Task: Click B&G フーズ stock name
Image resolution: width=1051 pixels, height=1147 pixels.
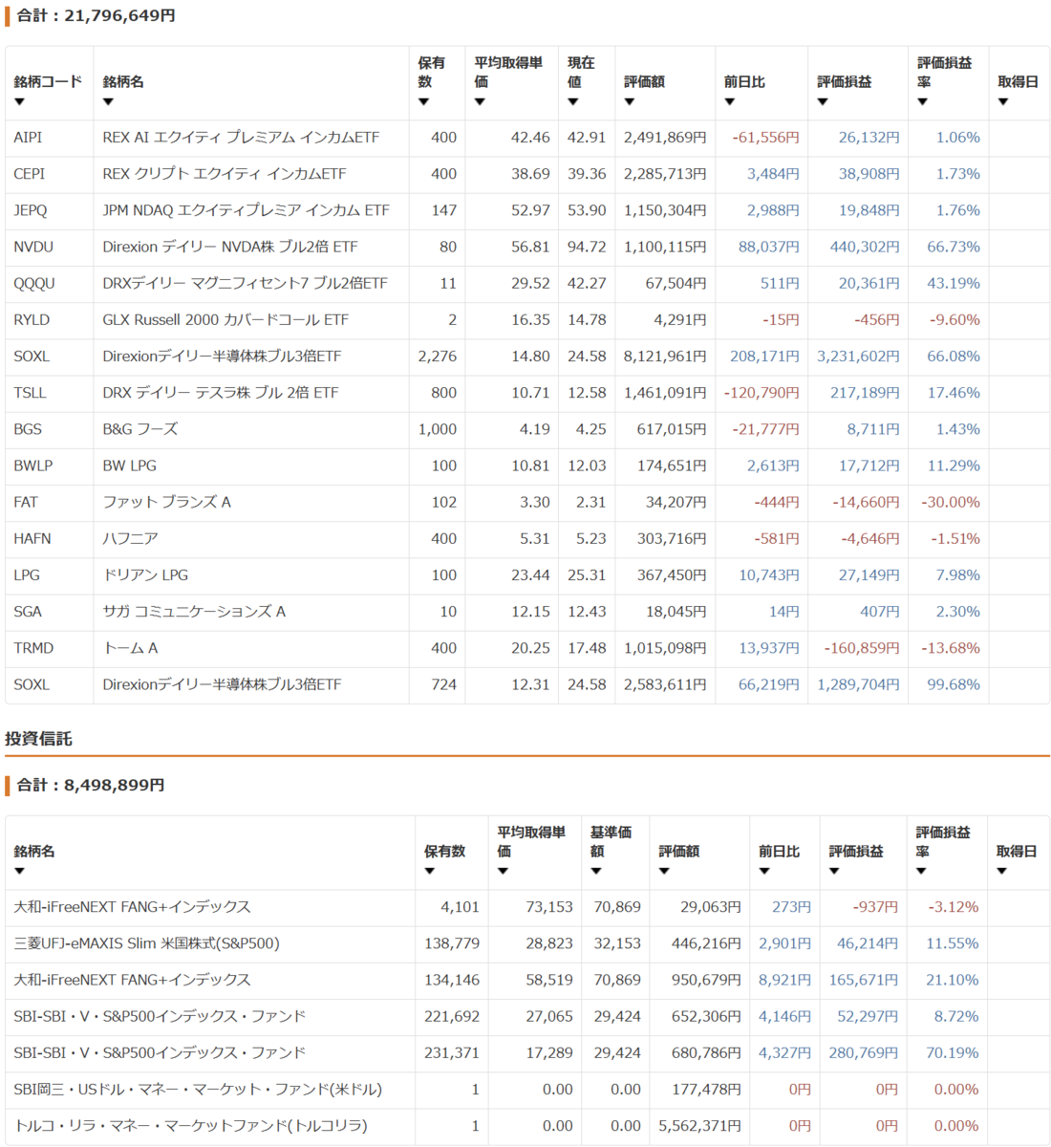Action: pyautogui.click(x=140, y=429)
